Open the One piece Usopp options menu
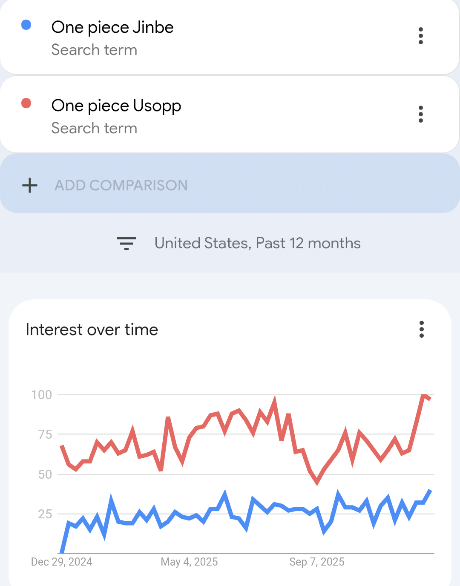The image size is (460, 586). [421, 114]
